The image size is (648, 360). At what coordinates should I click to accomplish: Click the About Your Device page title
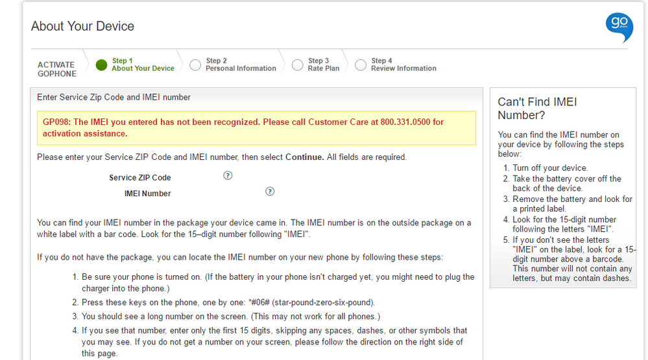coord(82,27)
